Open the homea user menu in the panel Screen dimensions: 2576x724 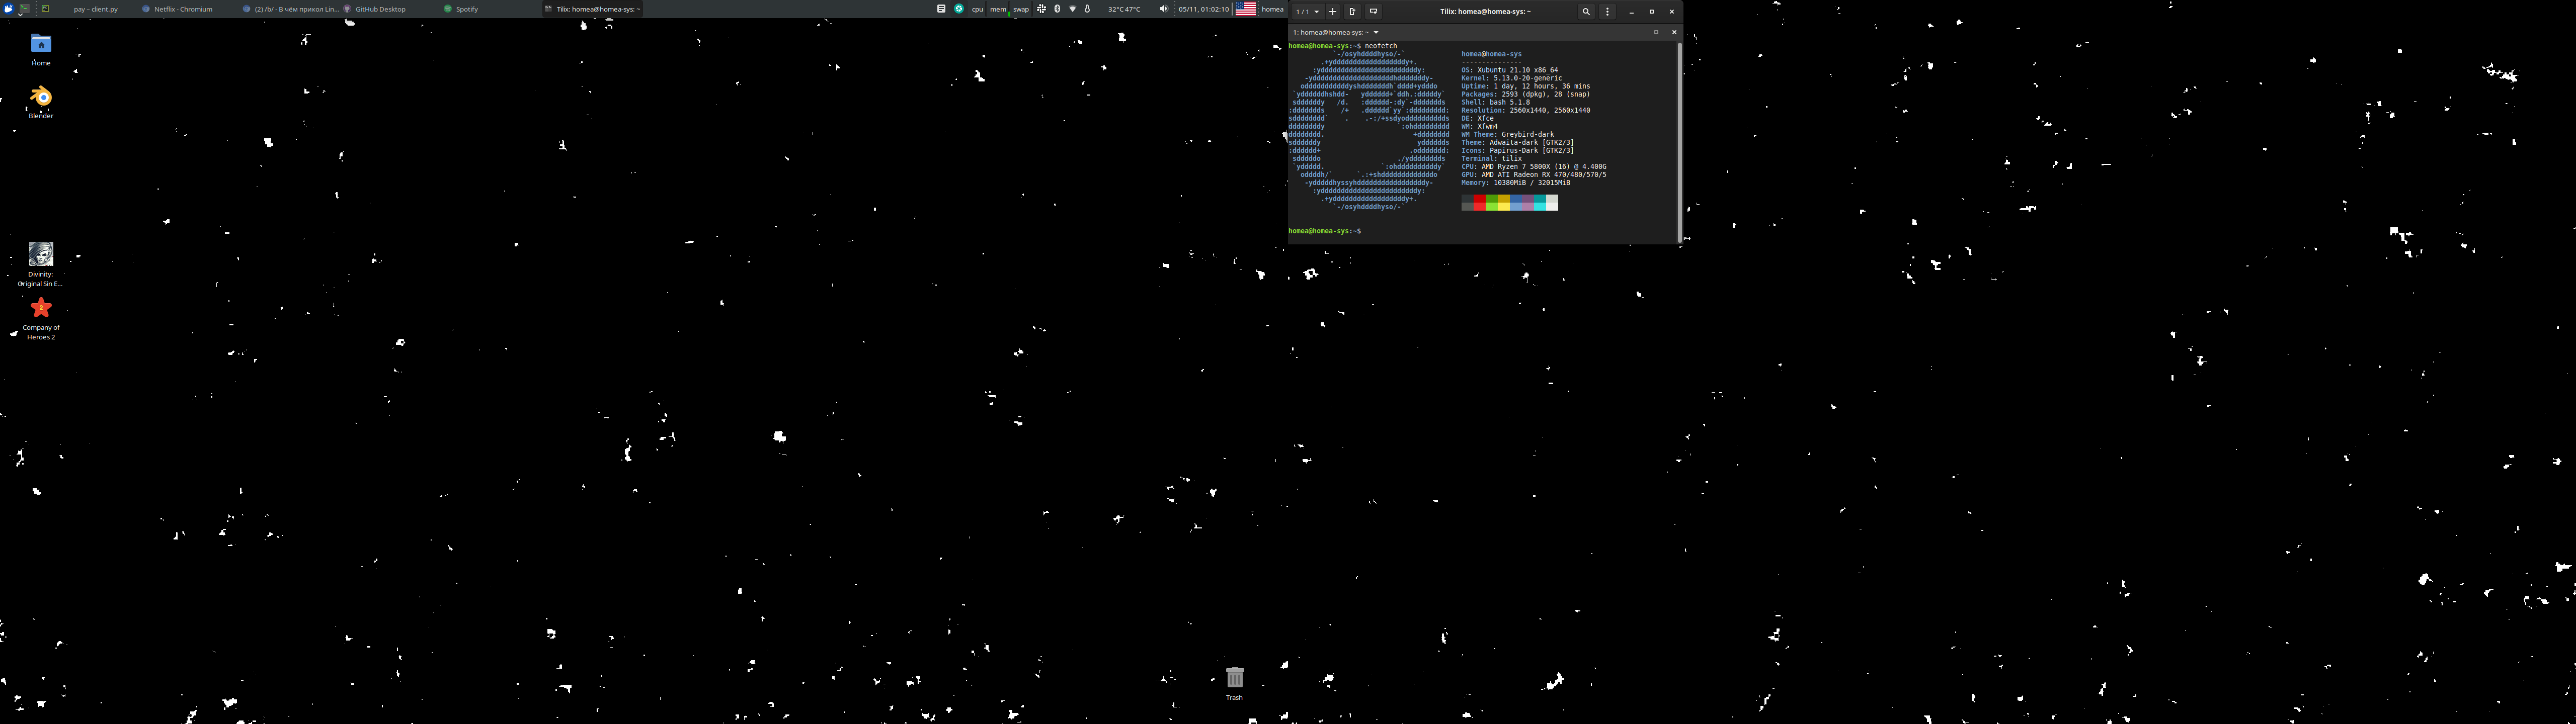[x=1272, y=9]
